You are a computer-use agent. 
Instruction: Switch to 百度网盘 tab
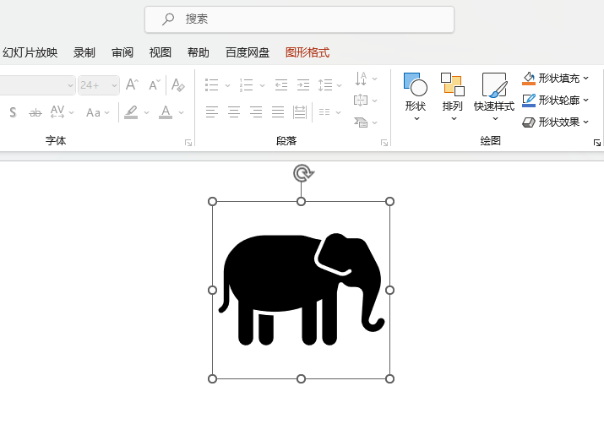pos(248,52)
